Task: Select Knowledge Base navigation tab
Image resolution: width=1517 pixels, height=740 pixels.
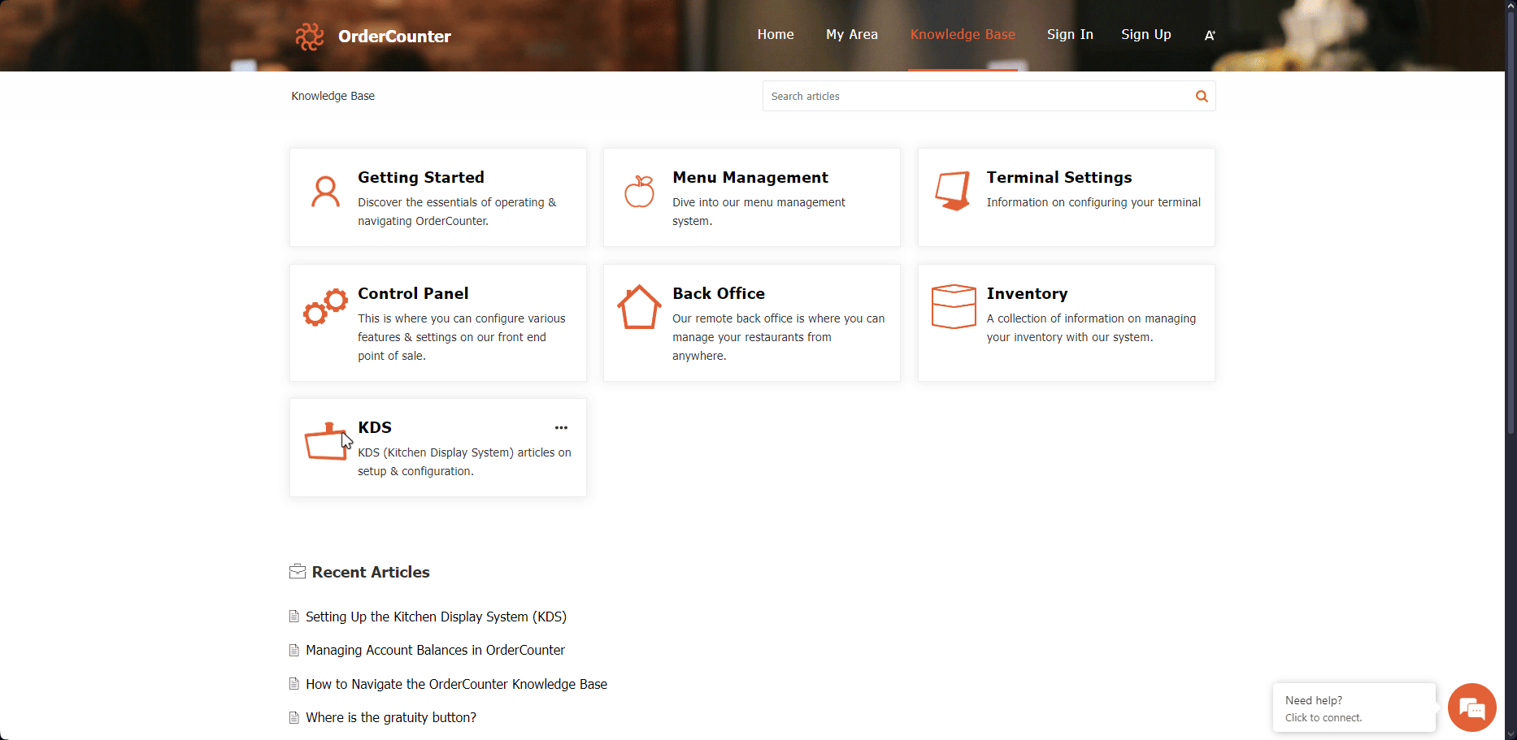Action: click(x=963, y=34)
